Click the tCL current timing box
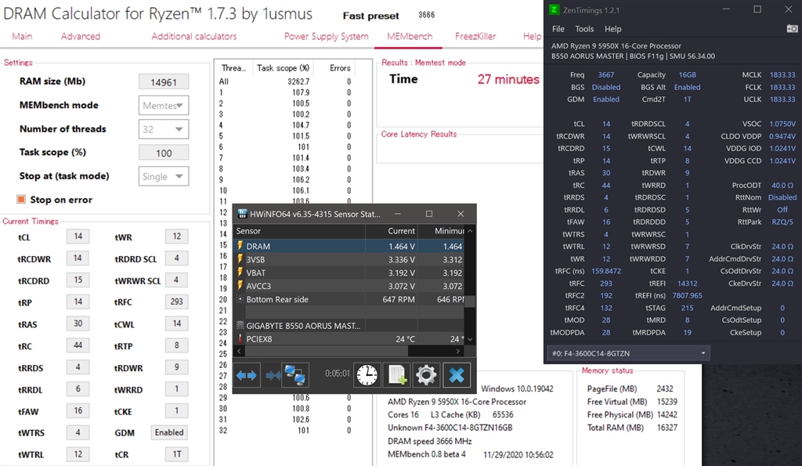The image size is (802, 466). [x=78, y=237]
